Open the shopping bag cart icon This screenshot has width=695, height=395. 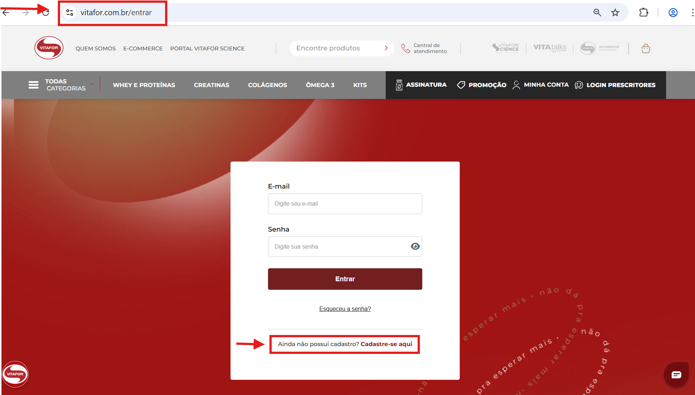646,49
